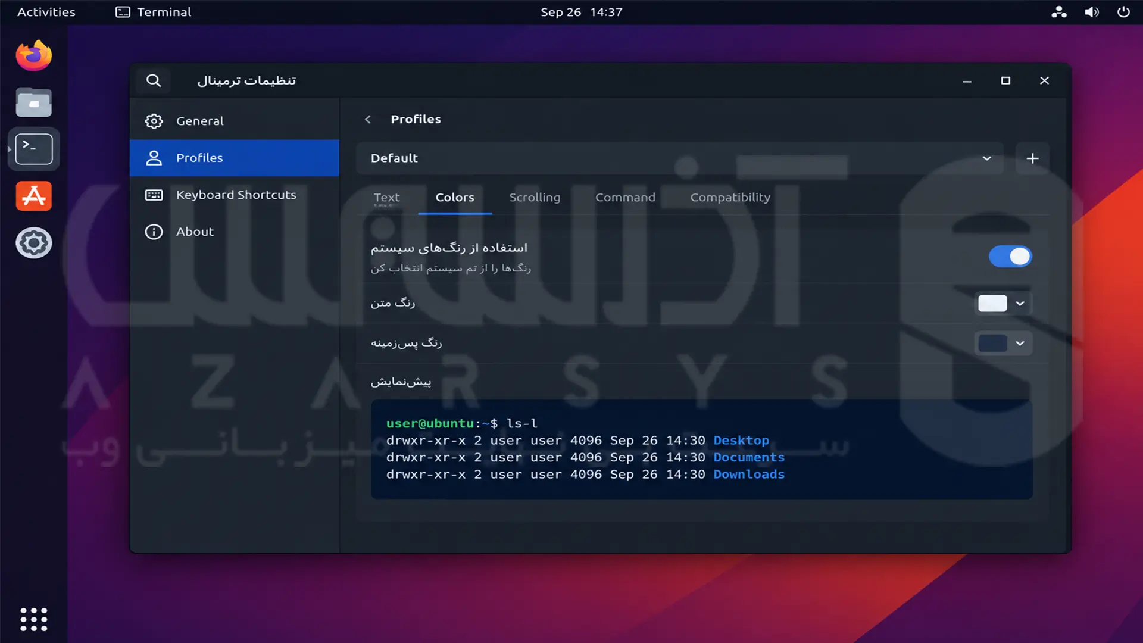The image size is (1143, 643).
Task: Expand the text color dropdown arrow
Action: click(1020, 304)
